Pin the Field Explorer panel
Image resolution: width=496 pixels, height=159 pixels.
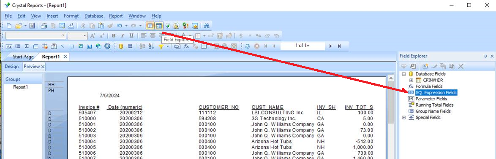485,56
